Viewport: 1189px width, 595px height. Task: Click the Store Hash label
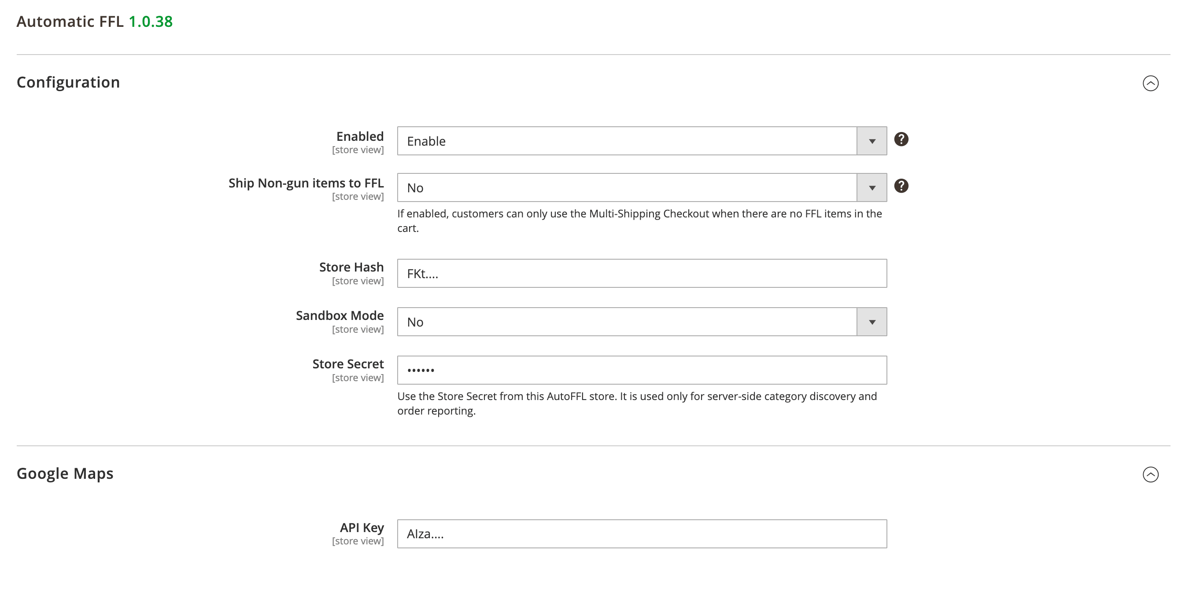[x=351, y=267]
